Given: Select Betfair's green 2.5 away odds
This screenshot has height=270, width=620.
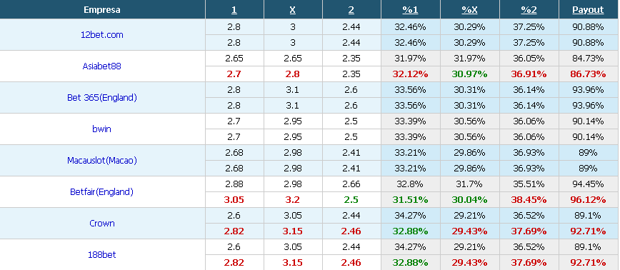Looking at the screenshot, I should 351,199.
